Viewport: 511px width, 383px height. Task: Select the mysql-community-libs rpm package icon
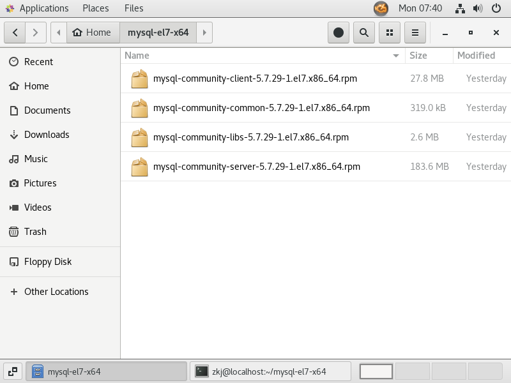pos(139,137)
